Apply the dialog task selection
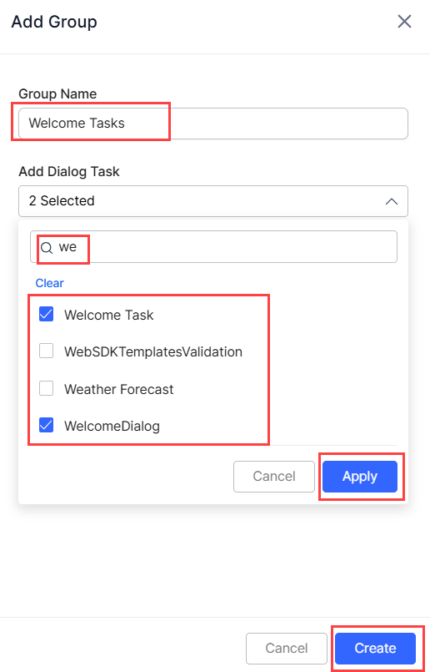The height and width of the screenshot is (672, 430). 360,477
